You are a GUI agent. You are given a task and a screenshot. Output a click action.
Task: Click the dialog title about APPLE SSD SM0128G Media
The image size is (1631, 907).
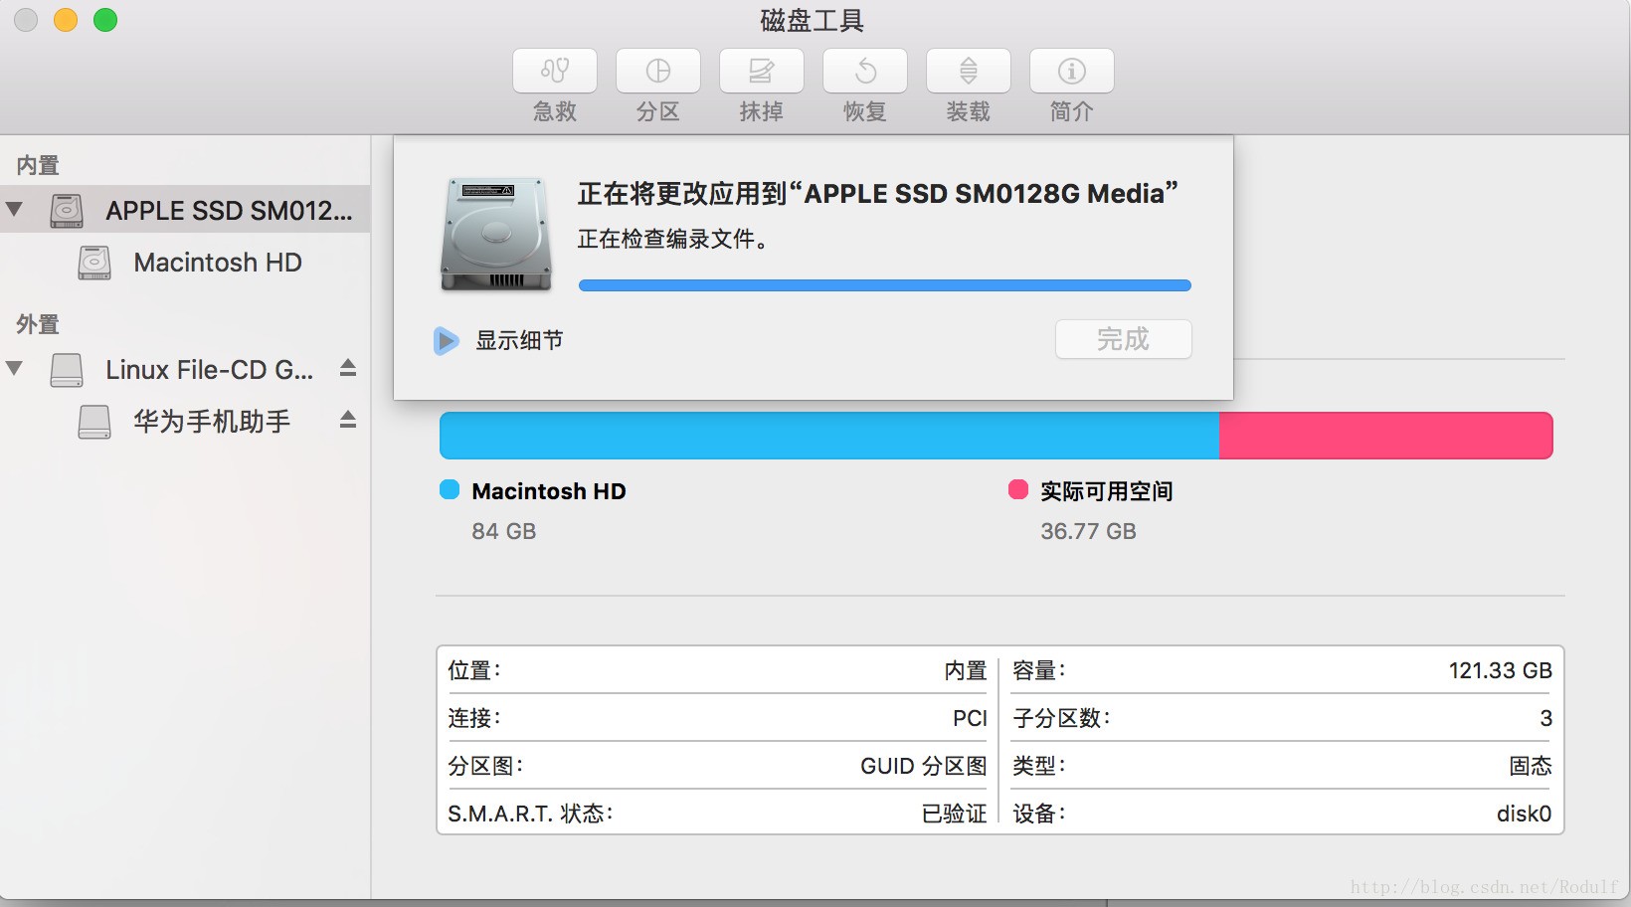878,193
